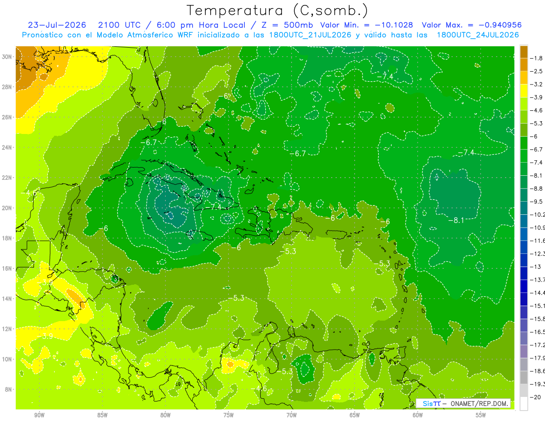The height and width of the screenshot is (421, 545).
Task: Click the 'Temperatura (C,somb.)' chart title
Action: click(x=277, y=10)
